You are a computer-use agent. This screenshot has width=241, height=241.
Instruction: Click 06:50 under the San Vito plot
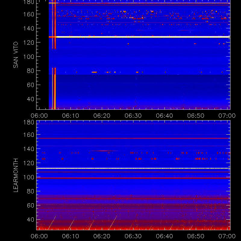tap(196, 116)
